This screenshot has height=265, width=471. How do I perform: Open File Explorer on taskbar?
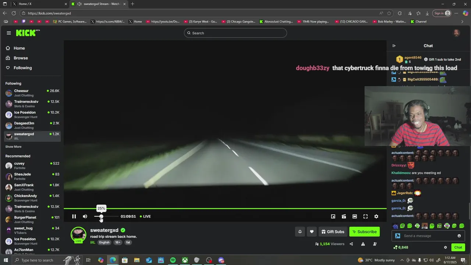tap(137, 260)
